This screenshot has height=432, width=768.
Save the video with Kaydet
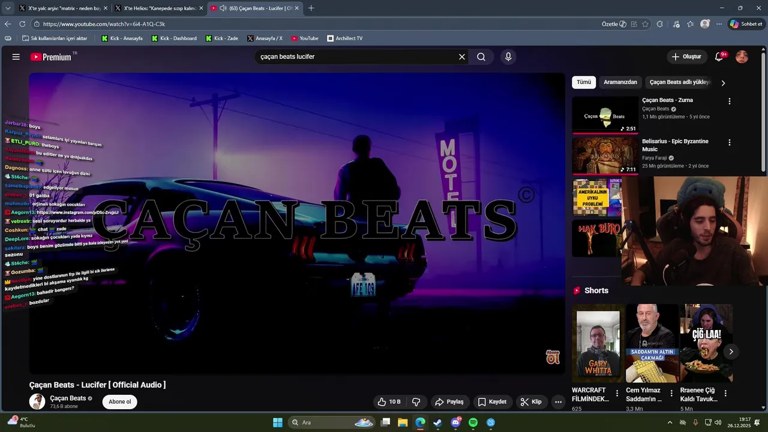493,402
